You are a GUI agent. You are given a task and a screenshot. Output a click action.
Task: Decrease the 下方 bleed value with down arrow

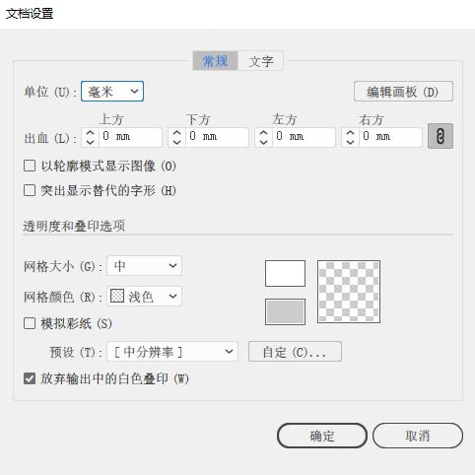point(176,142)
